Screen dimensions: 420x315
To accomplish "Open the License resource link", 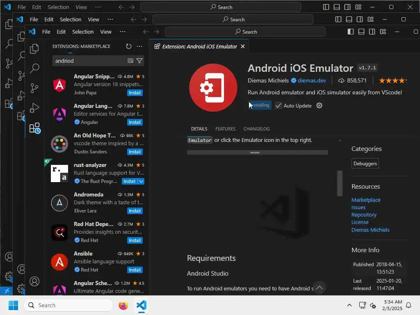I will click(360, 222).
